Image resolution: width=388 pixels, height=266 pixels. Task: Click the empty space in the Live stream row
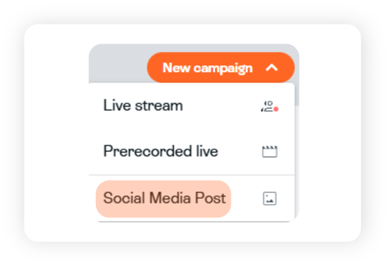tap(220, 106)
